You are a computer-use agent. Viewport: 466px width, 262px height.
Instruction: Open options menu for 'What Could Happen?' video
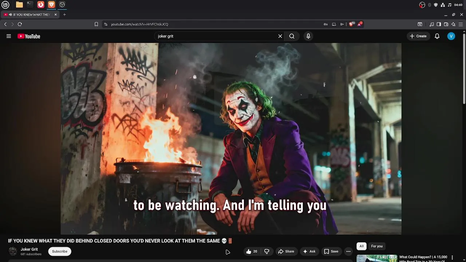(453, 258)
